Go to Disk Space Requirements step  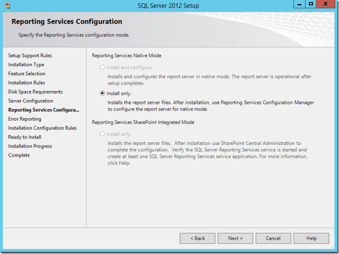click(35, 92)
